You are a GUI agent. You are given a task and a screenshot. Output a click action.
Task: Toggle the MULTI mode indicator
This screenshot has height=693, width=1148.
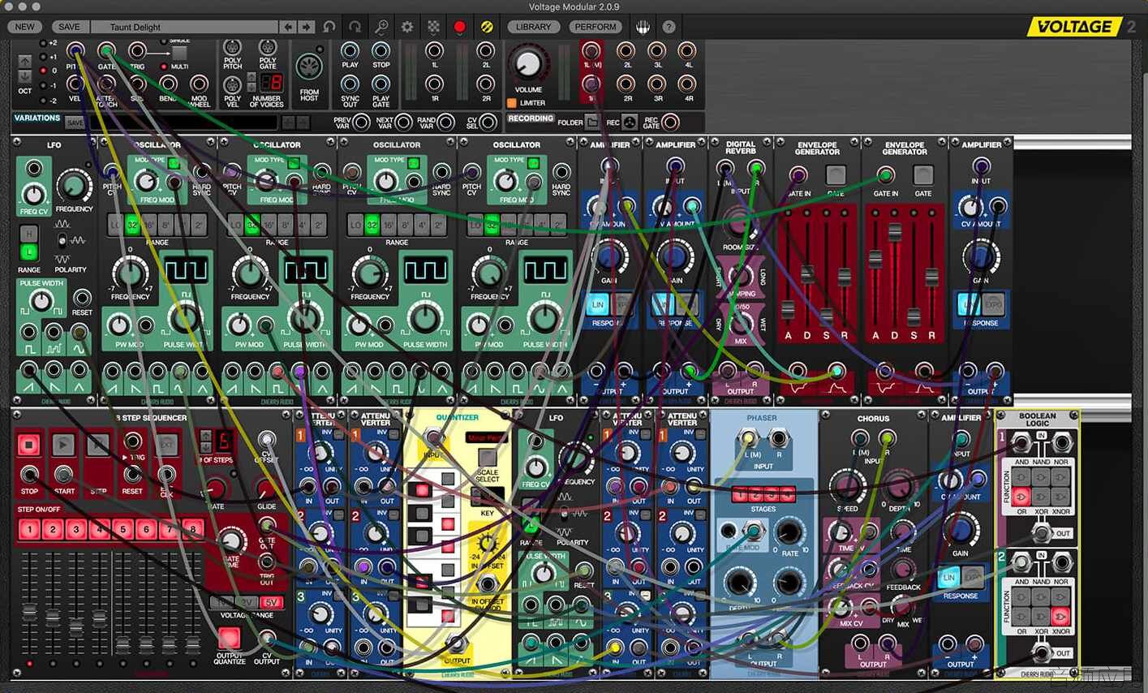pyautogui.click(x=164, y=67)
